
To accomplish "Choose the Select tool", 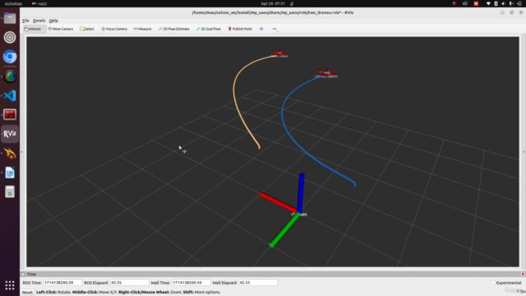I will click(87, 29).
